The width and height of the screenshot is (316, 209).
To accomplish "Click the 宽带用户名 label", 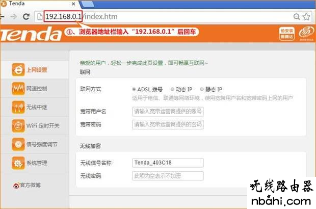I will (x=93, y=112).
